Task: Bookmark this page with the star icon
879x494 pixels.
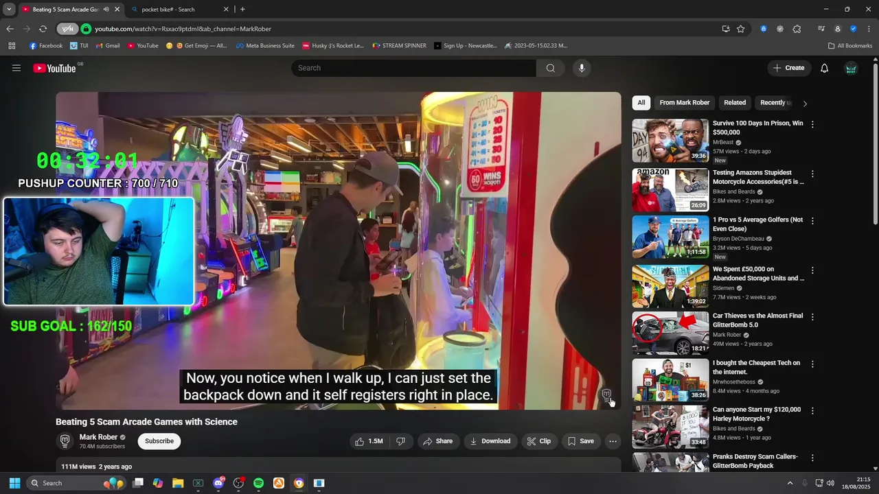Action: click(x=741, y=29)
